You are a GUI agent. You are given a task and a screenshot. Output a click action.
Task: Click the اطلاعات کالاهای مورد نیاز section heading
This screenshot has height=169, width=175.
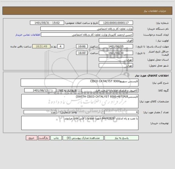pyautogui.click(x=152, y=76)
